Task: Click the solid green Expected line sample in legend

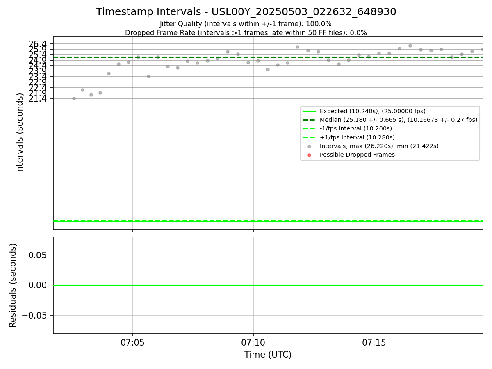Action: (x=309, y=111)
